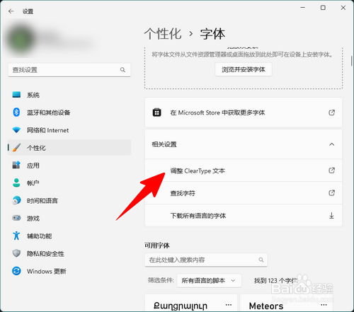Open 在 Microsoft Store 中获取更多字体
The image size is (354, 312).
click(244, 112)
